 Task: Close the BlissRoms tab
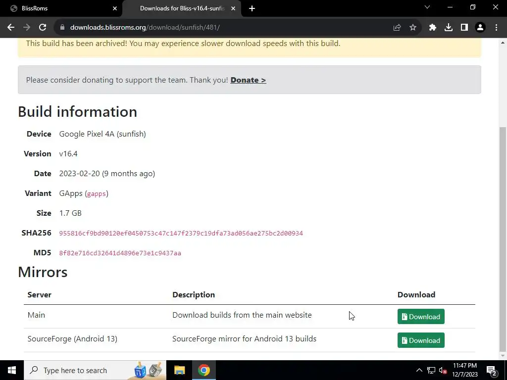115,8
